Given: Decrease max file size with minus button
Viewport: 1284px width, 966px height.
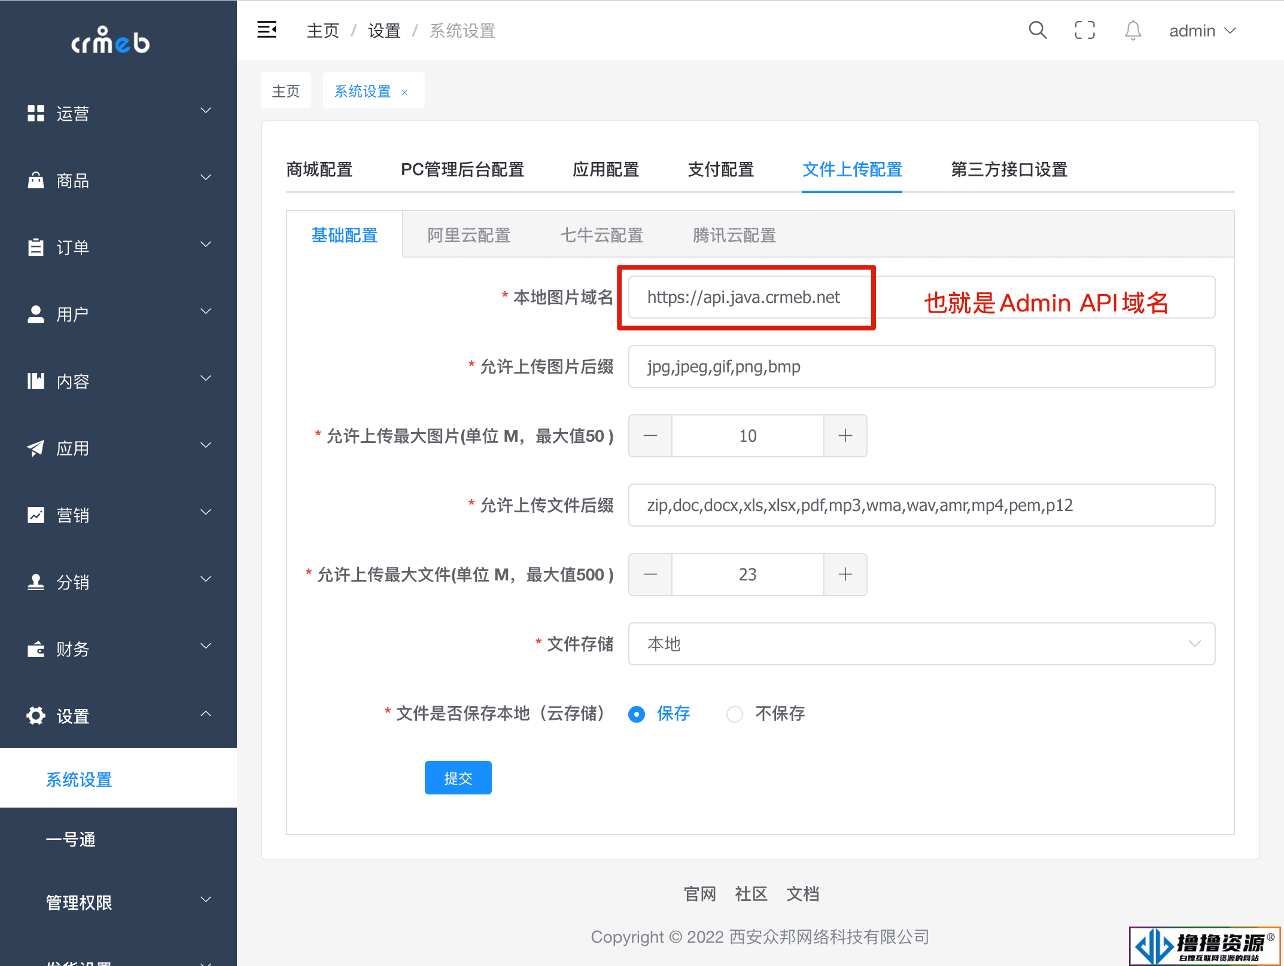Looking at the screenshot, I should [x=650, y=574].
